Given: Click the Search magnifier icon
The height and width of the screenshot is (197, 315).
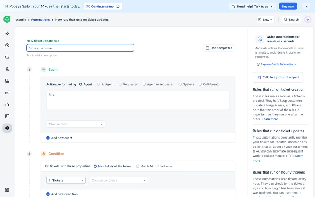Looking at the screenshot, I should [286, 20].
